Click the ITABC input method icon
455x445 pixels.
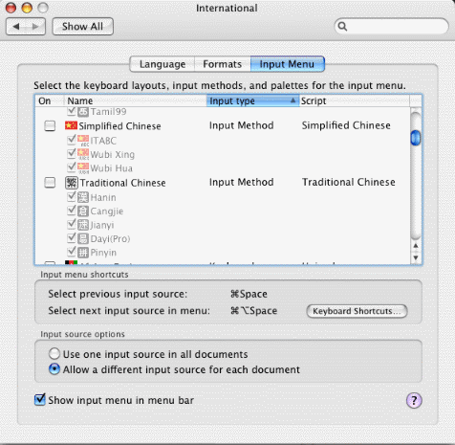click(83, 141)
